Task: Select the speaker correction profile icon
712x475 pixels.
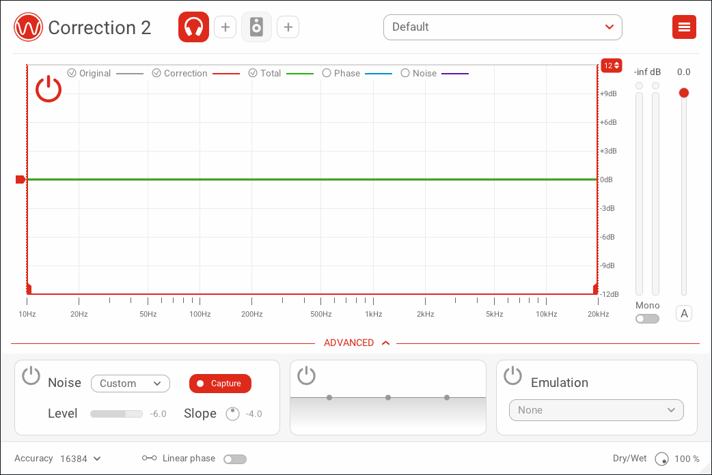Action: click(x=256, y=27)
